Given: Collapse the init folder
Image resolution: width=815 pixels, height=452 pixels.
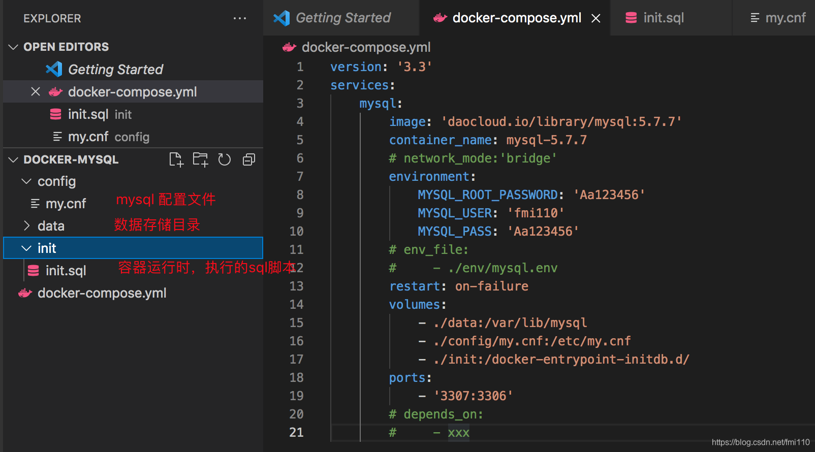Looking at the screenshot, I should point(26,248).
